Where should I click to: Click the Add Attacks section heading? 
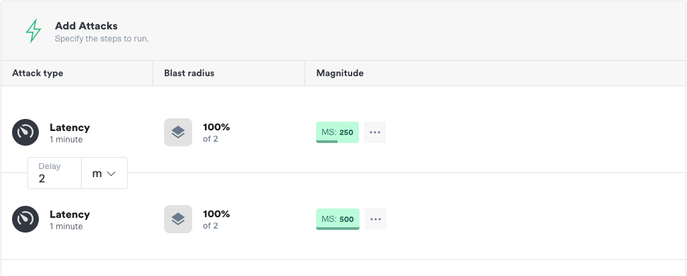[x=86, y=26]
